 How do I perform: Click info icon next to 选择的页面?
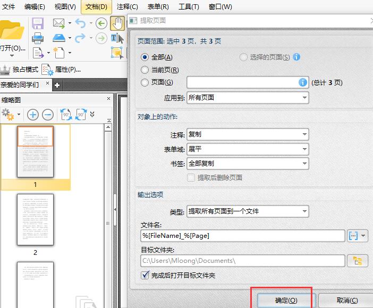pos(296,57)
